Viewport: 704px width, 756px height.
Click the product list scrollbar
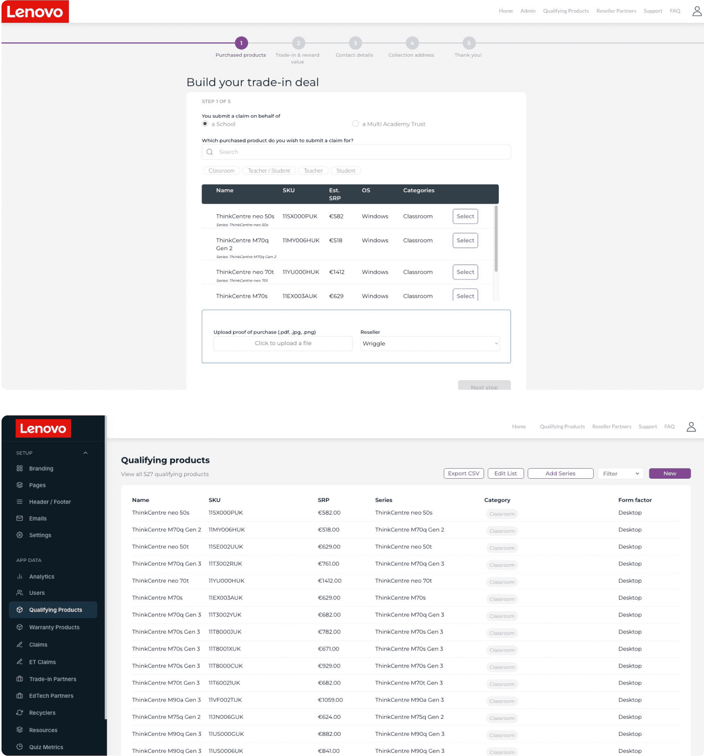pyautogui.click(x=496, y=239)
